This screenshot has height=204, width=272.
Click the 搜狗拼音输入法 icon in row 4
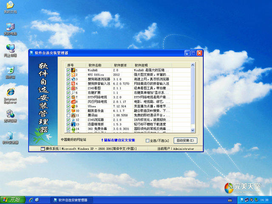pos(73,84)
